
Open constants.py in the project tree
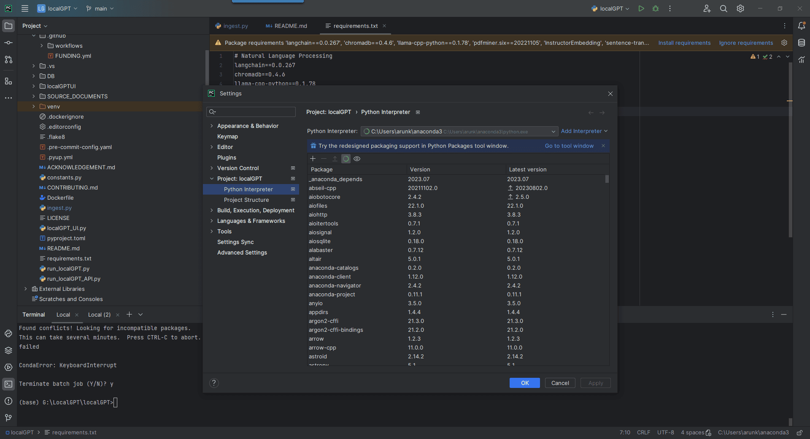click(64, 177)
